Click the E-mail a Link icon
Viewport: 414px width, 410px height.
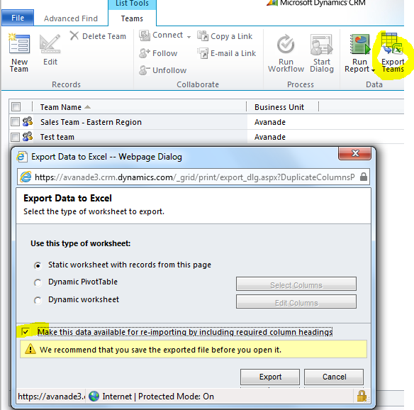[x=203, y=53]
